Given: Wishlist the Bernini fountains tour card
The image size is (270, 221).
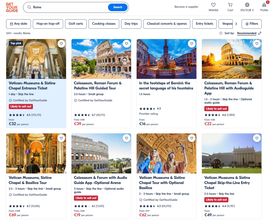Looking at the screenshot, I should (192, 44).
